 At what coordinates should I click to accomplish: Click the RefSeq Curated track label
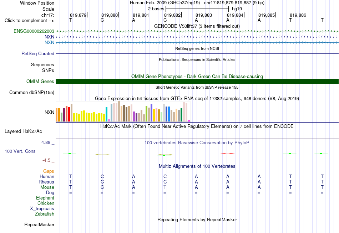[37, 53]
